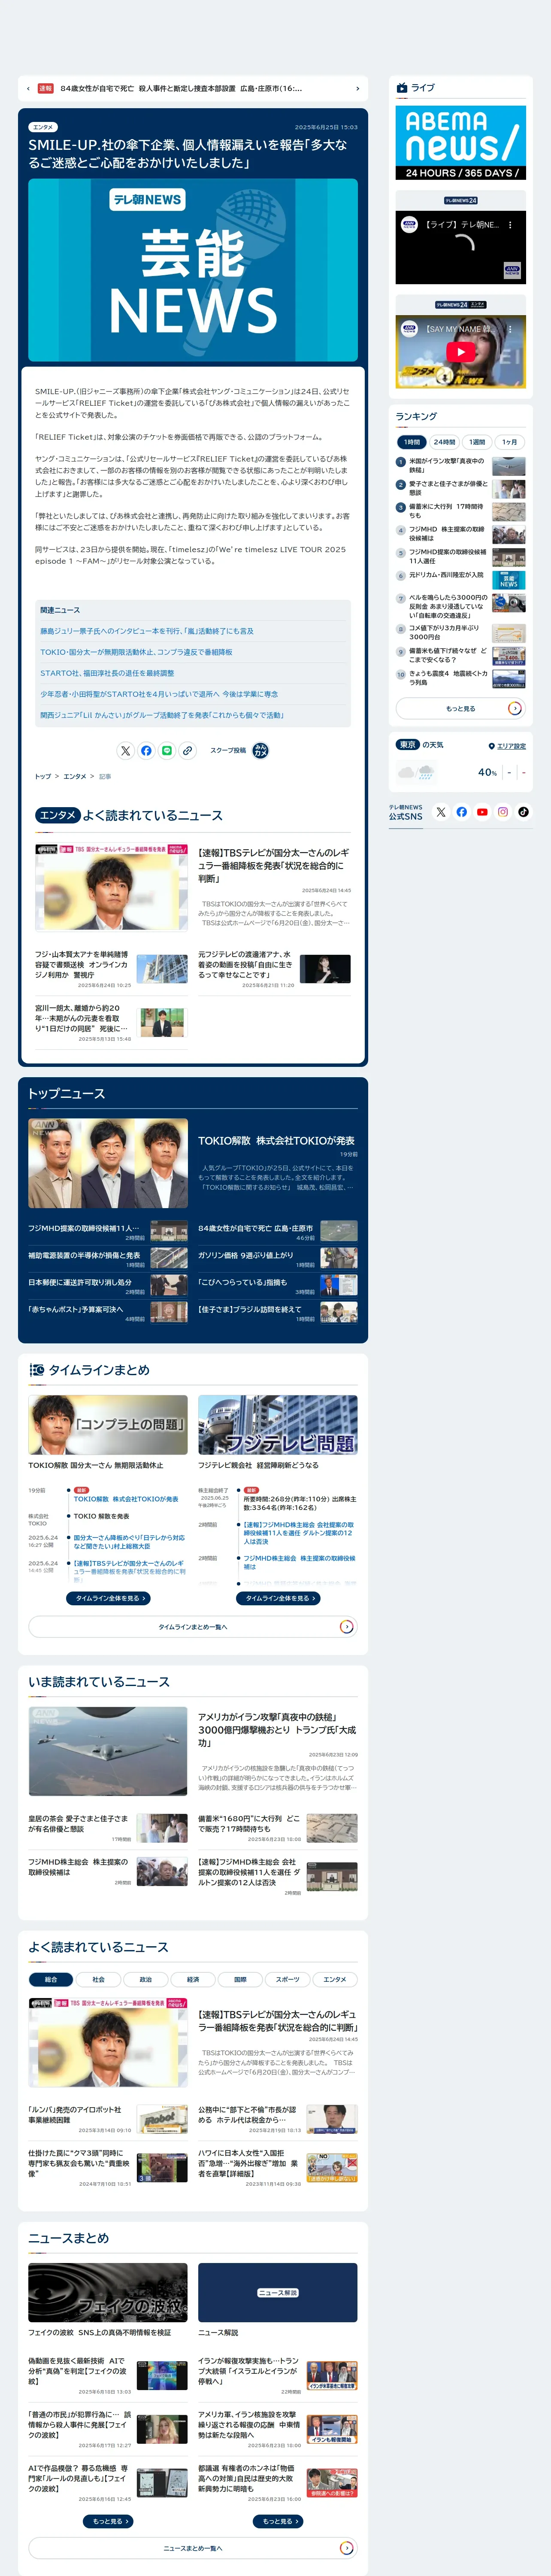The image size is (551, 2576).
Task: Open more options on the ライブ テレ朝NEWS video
Action: (x=510, y=225)
